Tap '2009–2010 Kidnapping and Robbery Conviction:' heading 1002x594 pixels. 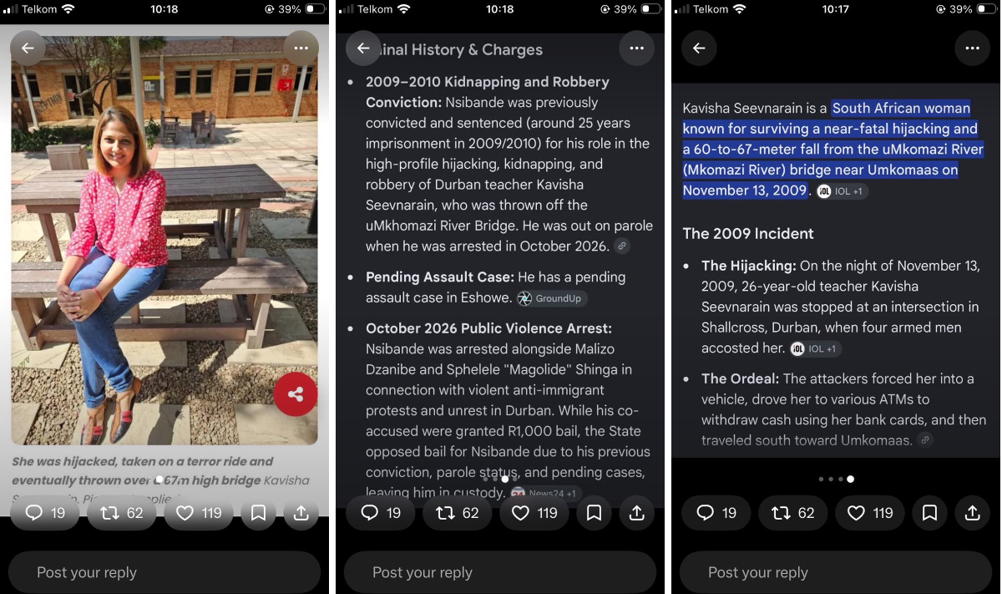point(488,92)
